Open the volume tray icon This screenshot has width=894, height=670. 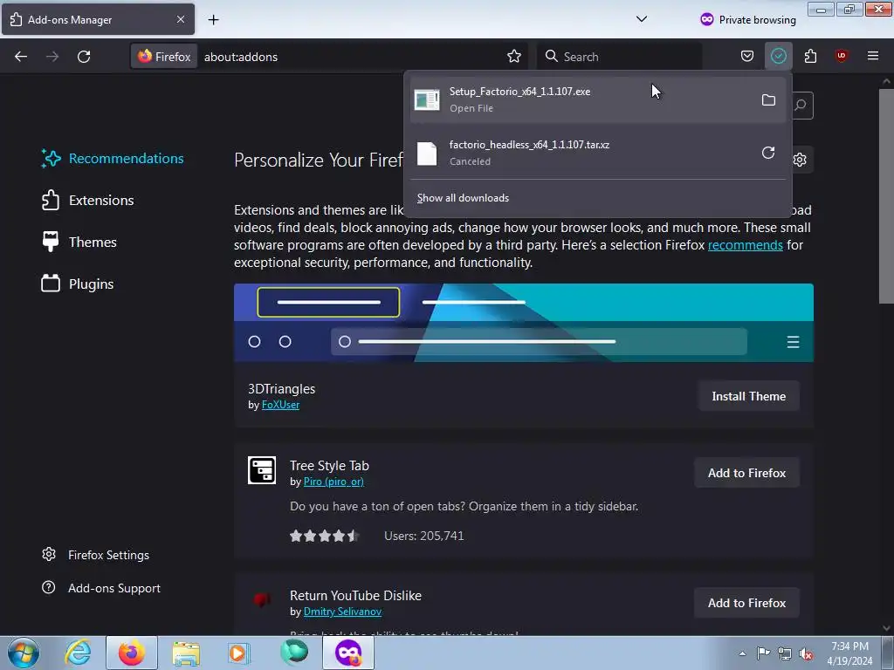click(806, 653)
